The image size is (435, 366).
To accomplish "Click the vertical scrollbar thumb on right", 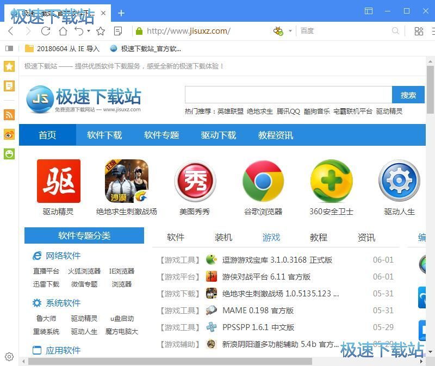I will (430, 90).
